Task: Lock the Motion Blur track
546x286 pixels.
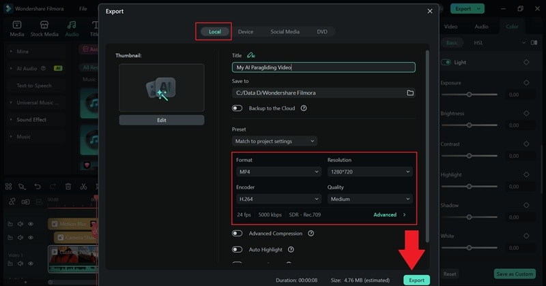Action: click(x=10, y=224)
